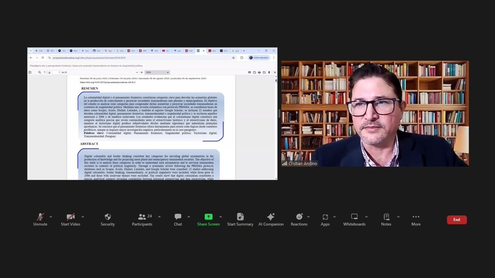Go to next PDF page arrow
Screen dimensions: 495x278
(49, 72)
